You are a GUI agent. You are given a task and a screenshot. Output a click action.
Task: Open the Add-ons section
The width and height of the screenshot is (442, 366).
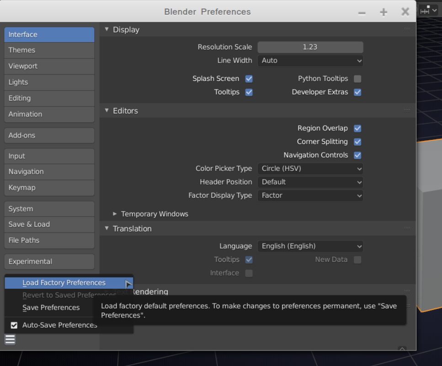pos(49,136)
